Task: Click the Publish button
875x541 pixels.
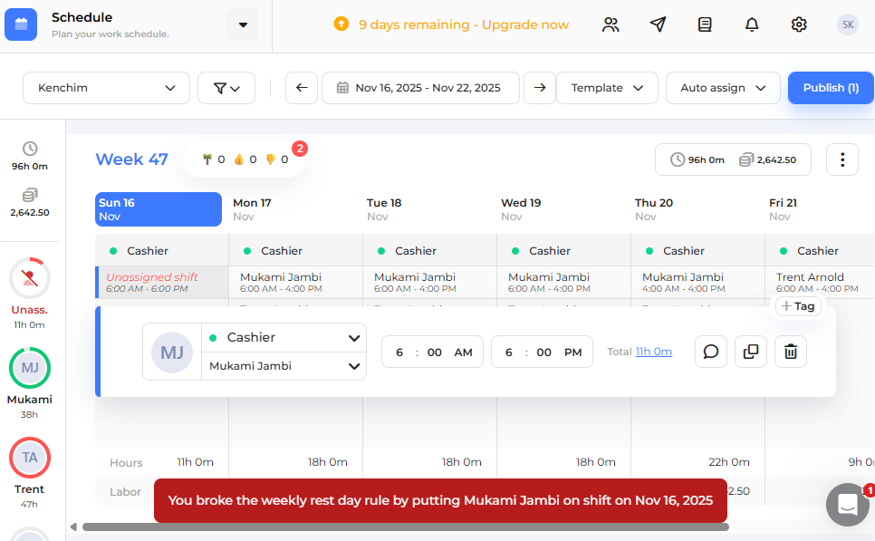Action: tap(831, 88)
